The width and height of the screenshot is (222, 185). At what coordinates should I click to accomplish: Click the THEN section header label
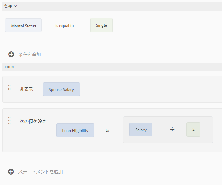coord(9,67)
